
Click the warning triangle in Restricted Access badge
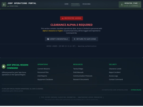tap(63, 18)
